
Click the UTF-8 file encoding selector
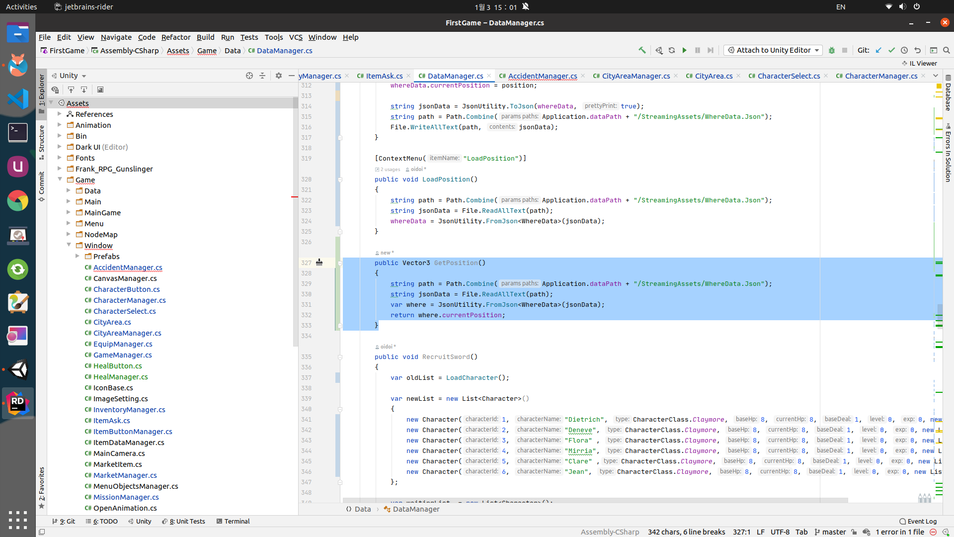780,532
